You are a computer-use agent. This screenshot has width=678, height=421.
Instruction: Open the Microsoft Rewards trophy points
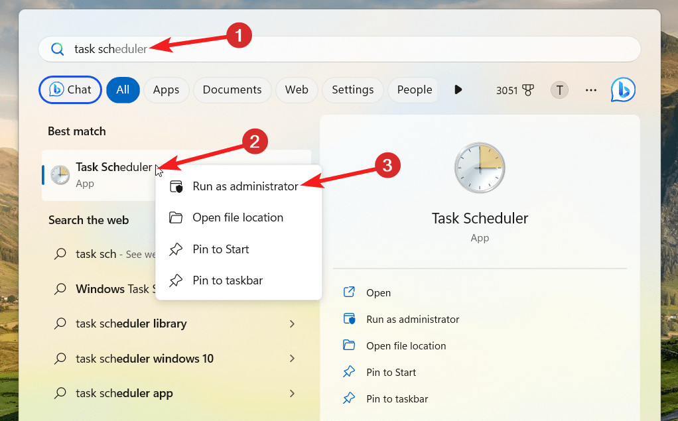click(515, 90)
